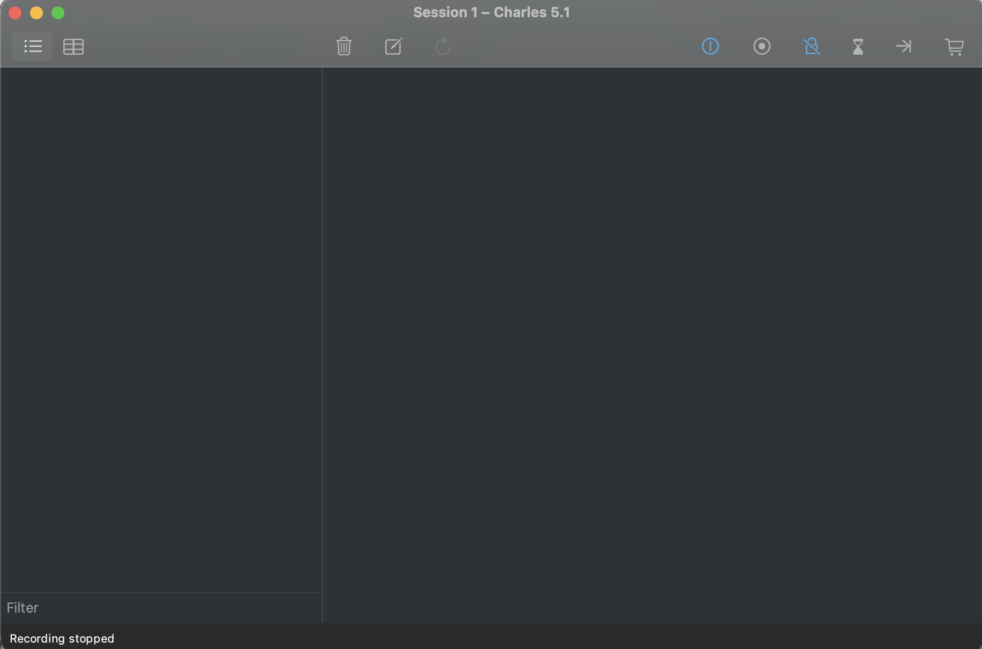Image resolution: width=982 pixels, height=649 pixels.
Task: Enable throttling with the hourglass icon
Action: tap(858, 46)
